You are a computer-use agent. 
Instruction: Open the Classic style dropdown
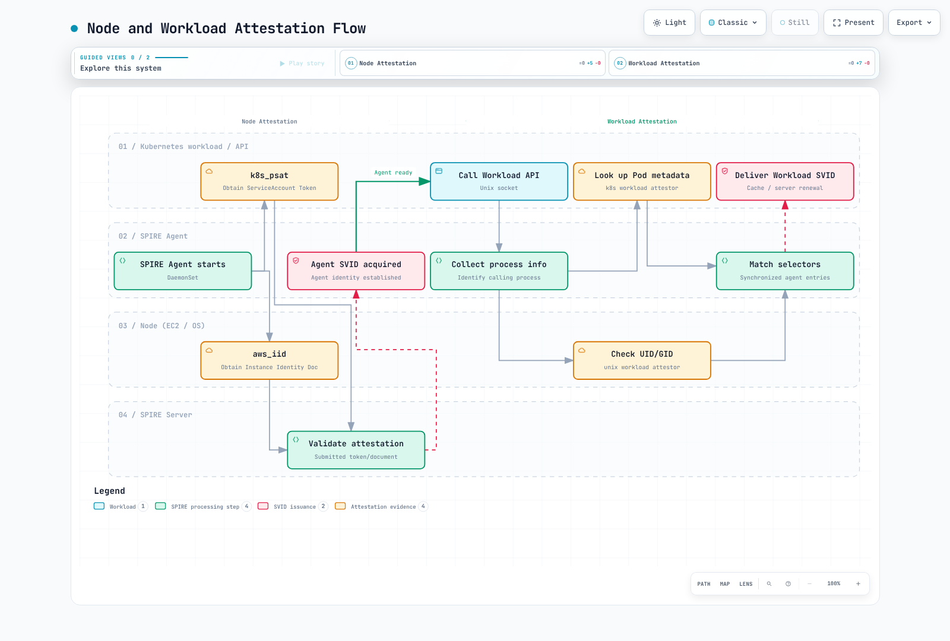pyautogui.click(x=733, y=23)
